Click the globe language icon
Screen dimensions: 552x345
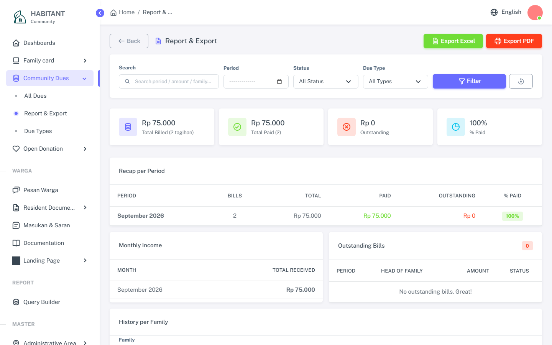[494, 12]
